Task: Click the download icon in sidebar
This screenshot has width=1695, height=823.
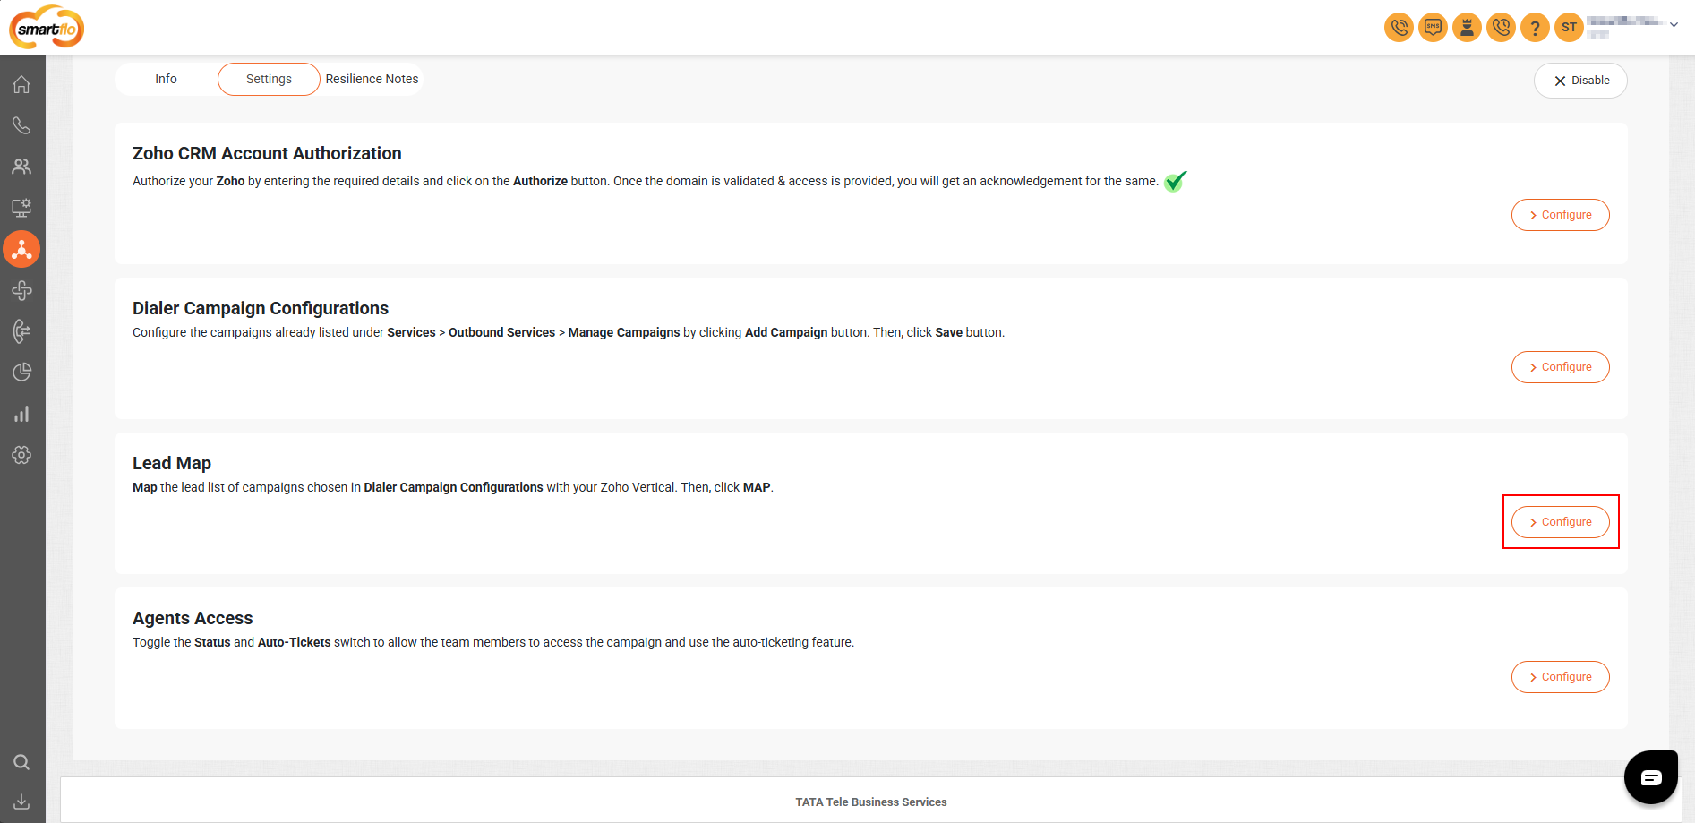Action: pyautogui.click(x=21, y=802)
